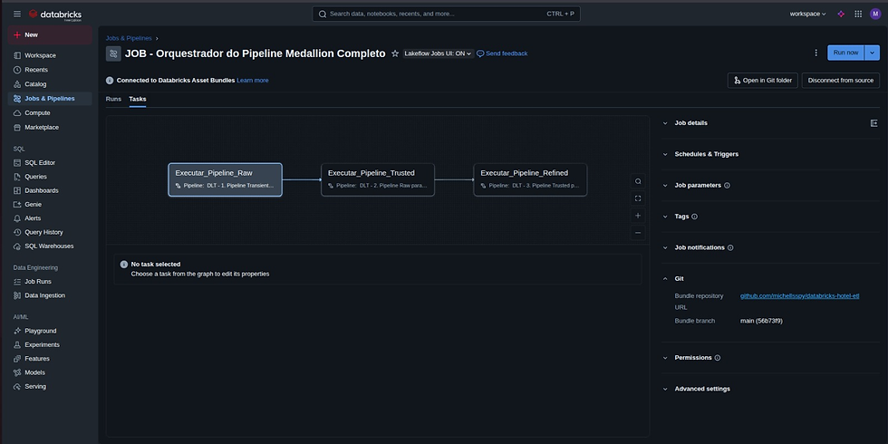Click the kebab more-options menu

816,53
